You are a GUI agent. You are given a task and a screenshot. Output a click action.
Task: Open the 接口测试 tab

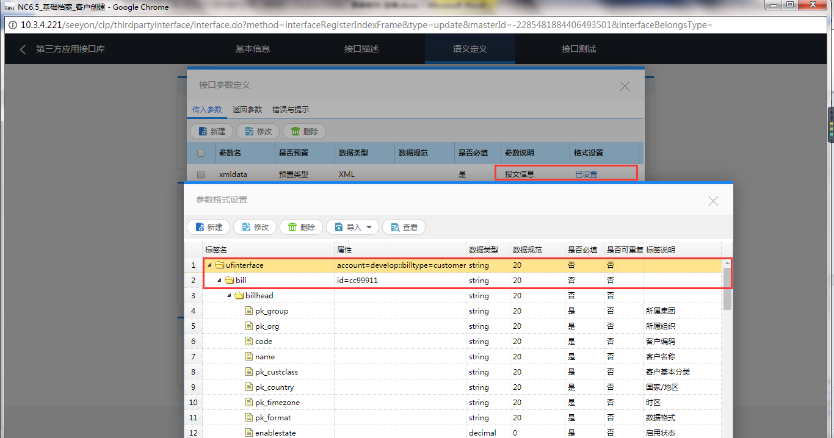[578, 49]
